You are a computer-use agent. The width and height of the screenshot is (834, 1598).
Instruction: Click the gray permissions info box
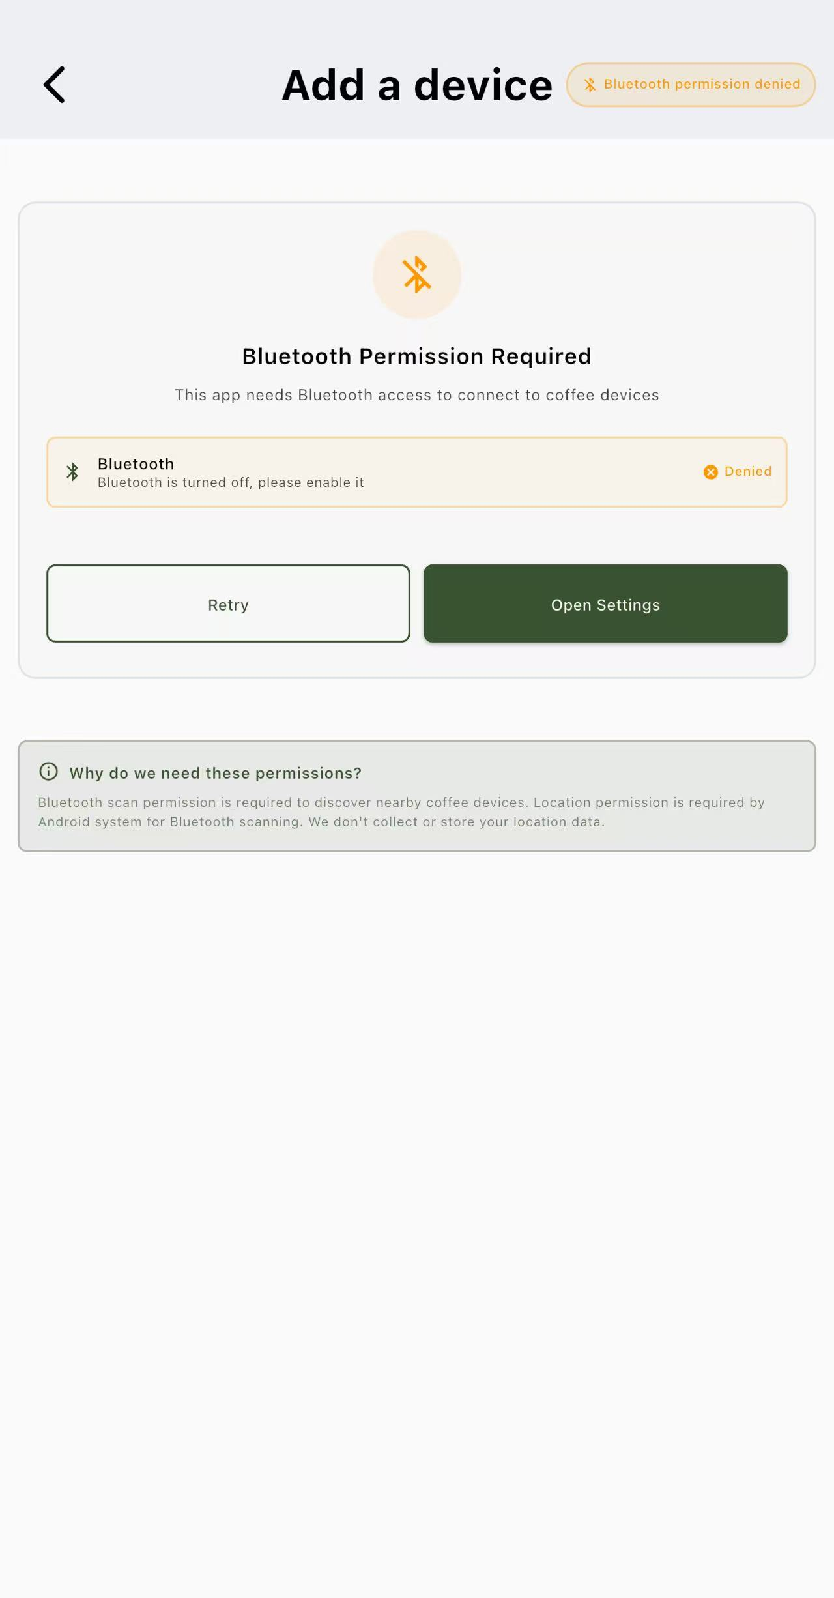coord(417,796)
